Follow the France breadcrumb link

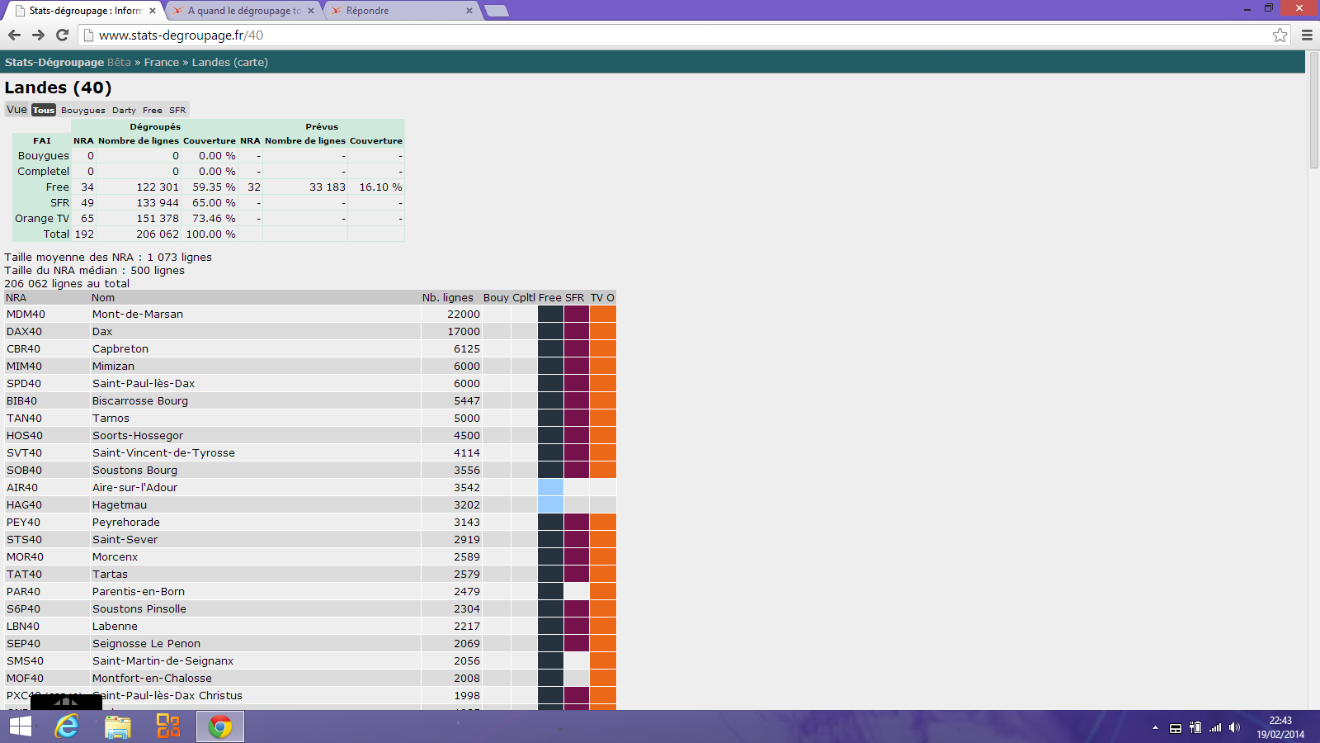tap(162, 62)
